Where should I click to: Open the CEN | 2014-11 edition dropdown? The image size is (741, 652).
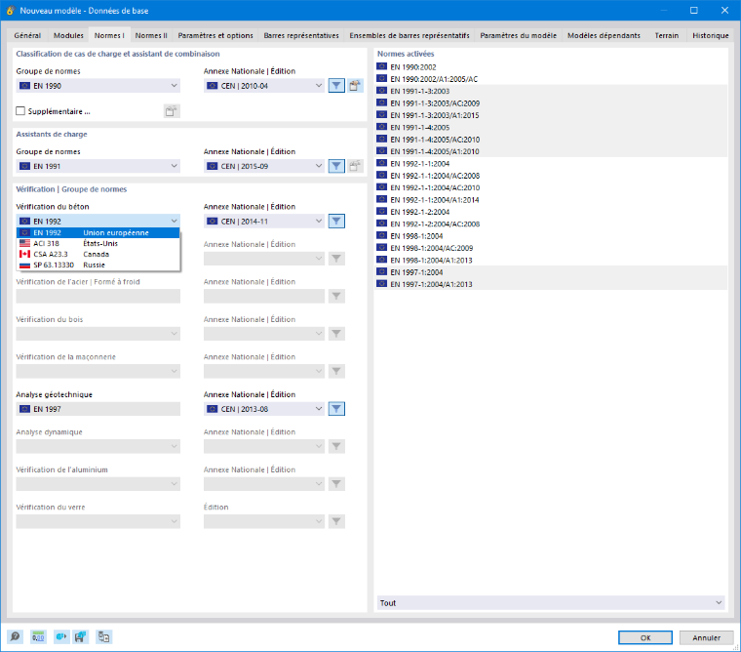[x=264, y=221]
